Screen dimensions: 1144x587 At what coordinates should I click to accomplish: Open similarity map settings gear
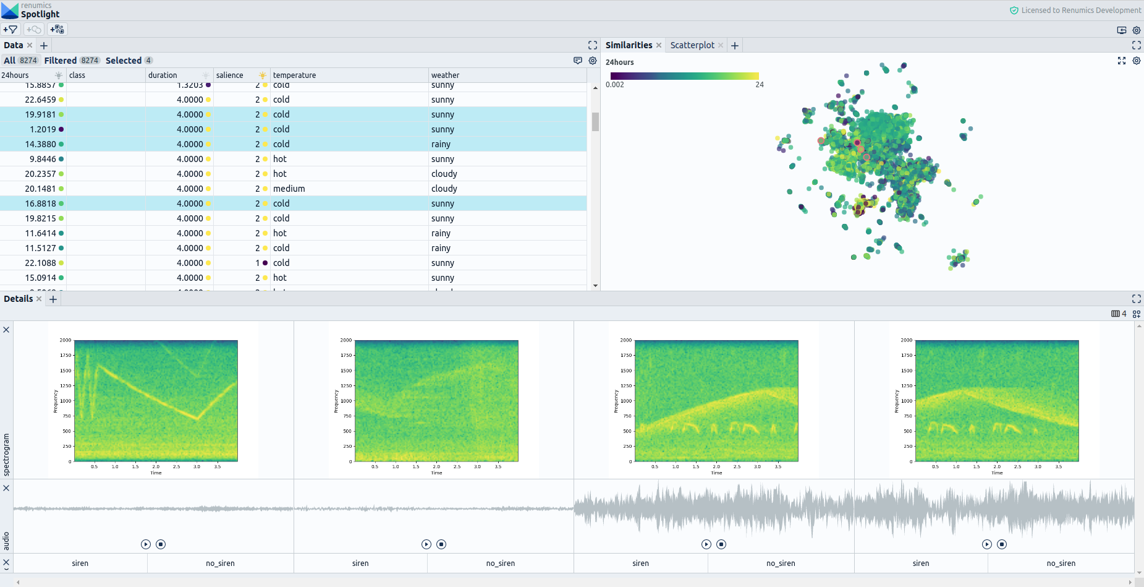coord(1137,61)
